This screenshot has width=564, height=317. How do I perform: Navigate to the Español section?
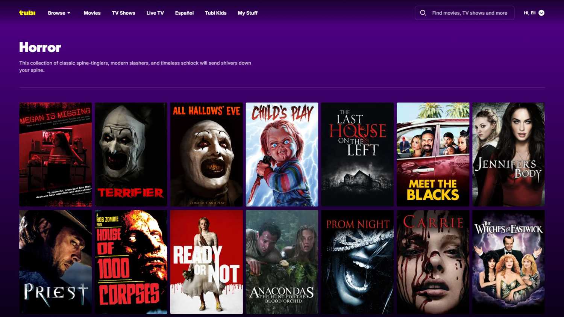(x=184, y=12)
